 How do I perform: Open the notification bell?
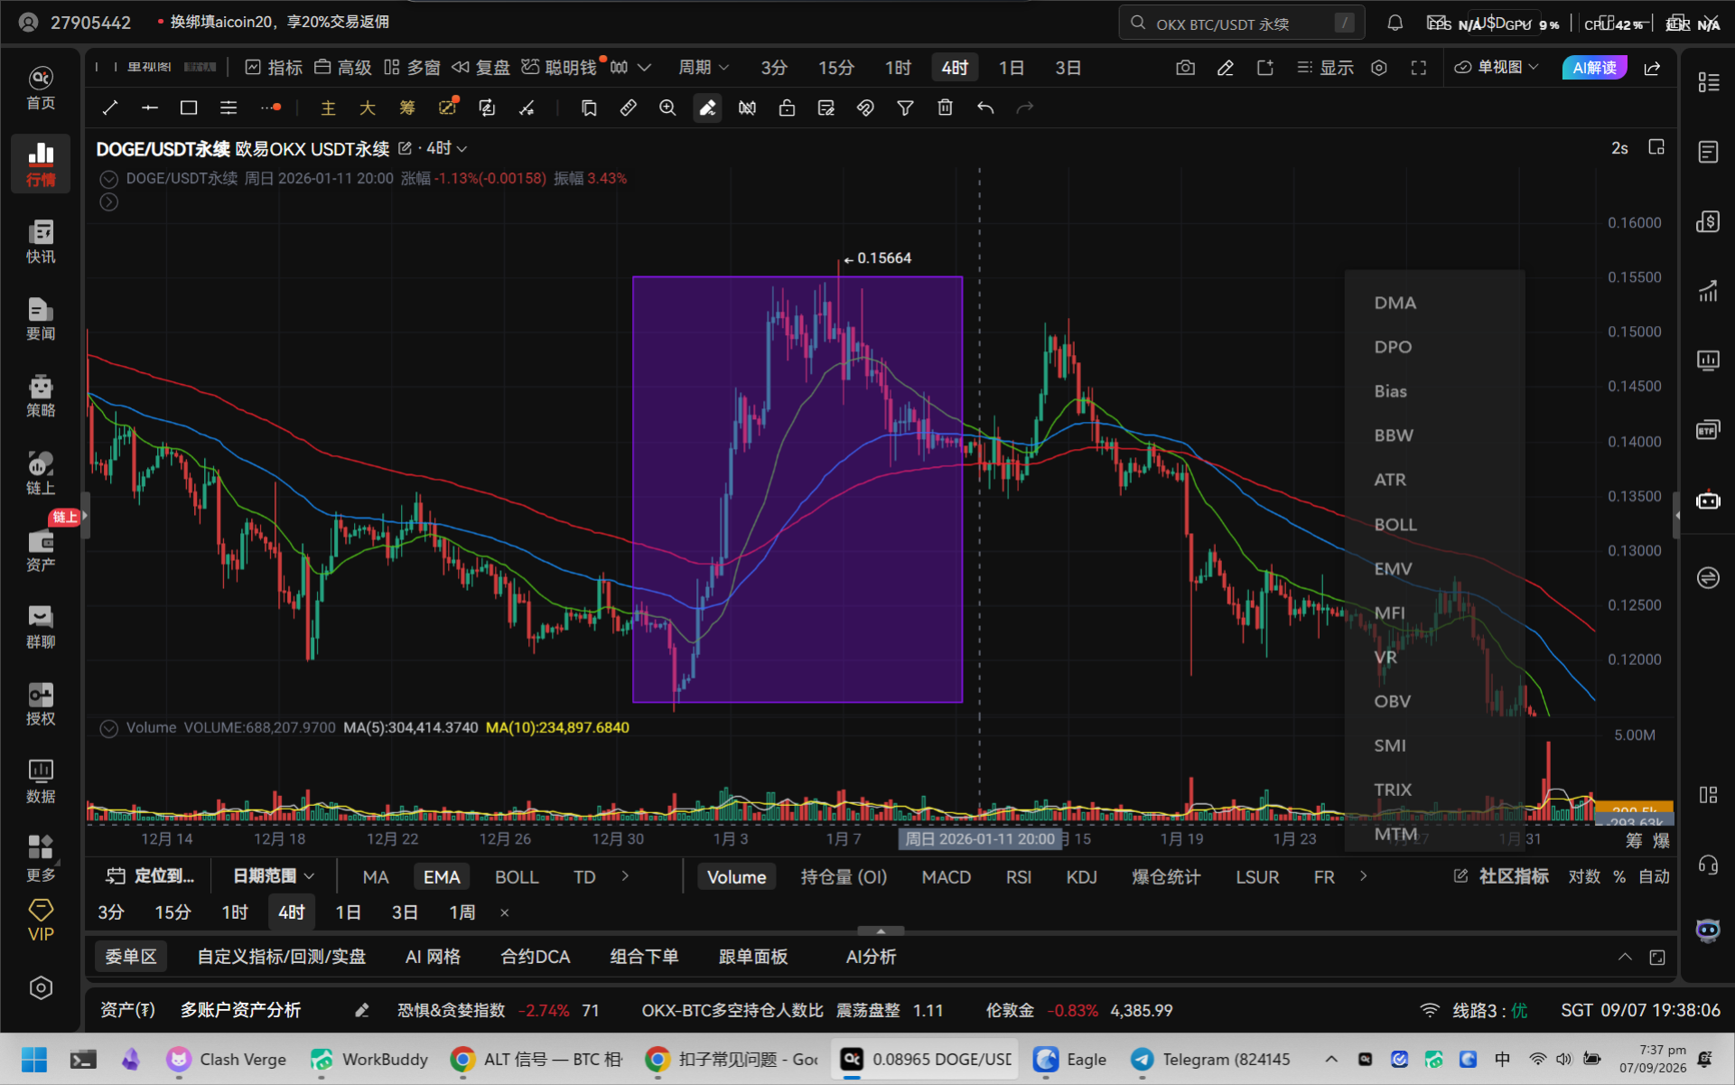tap(1395, 23)
